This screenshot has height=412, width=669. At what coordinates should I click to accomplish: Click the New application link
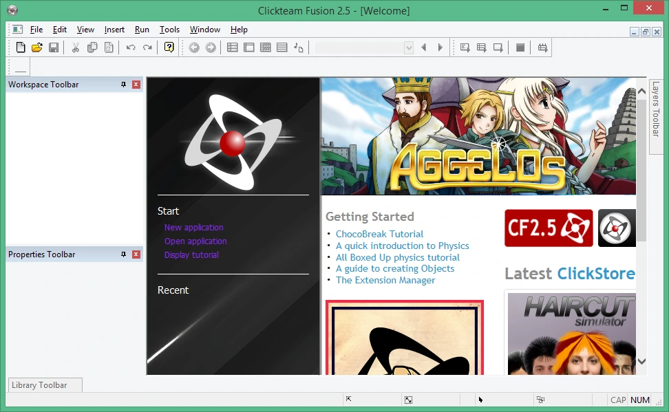[193, 228]
